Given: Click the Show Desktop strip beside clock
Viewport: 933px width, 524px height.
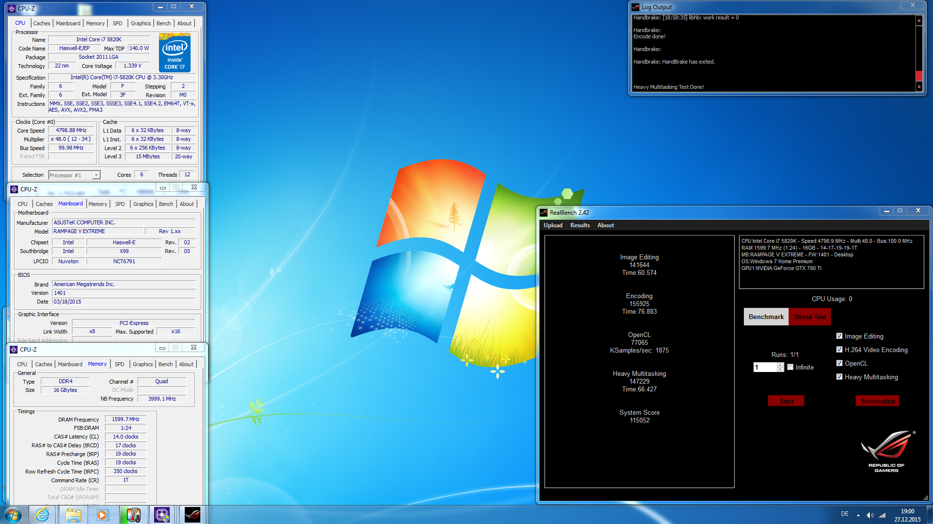Looking at the screenshot, I should [929, 515].
